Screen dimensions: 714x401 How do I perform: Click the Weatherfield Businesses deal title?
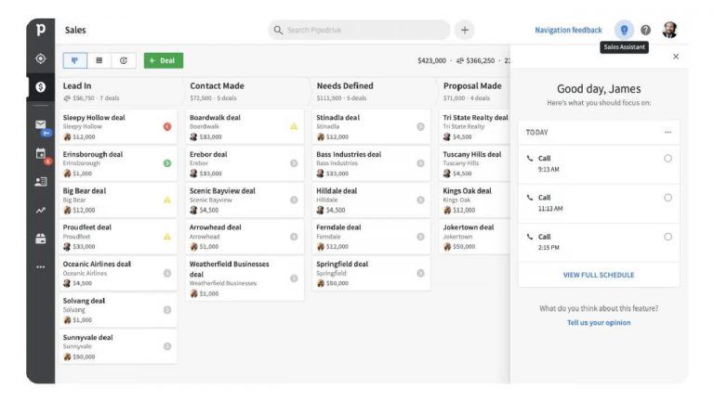[229, 269]
